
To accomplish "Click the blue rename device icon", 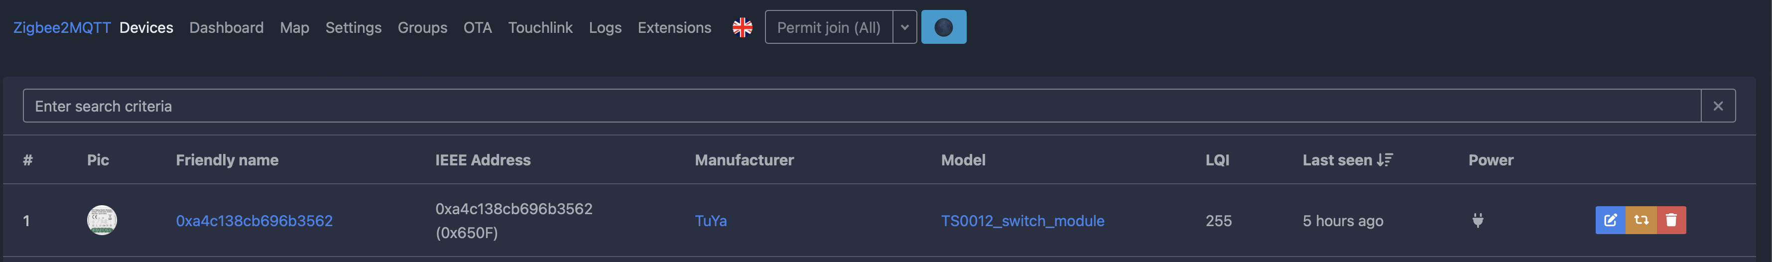I will 1610,220.
